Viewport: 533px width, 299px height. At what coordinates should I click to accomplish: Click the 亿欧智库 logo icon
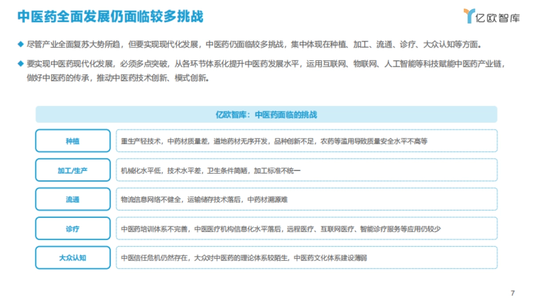(467, 15)
